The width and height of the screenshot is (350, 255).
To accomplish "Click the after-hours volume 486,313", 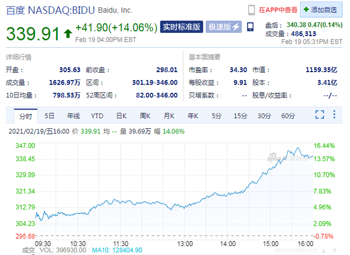I will coord(303,34).
